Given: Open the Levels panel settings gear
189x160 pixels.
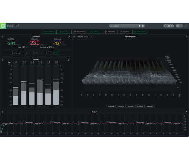Looking at the screenshot, I should click(x=3, y=60).
